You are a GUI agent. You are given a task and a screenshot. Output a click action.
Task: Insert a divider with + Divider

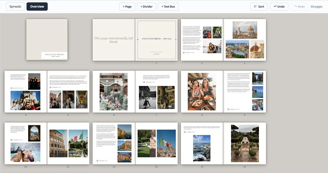point(147,7)
